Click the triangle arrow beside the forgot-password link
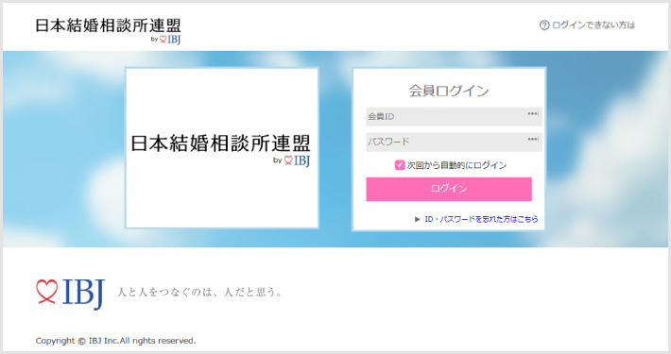The image size is (671, 354). tap(417, 219)
